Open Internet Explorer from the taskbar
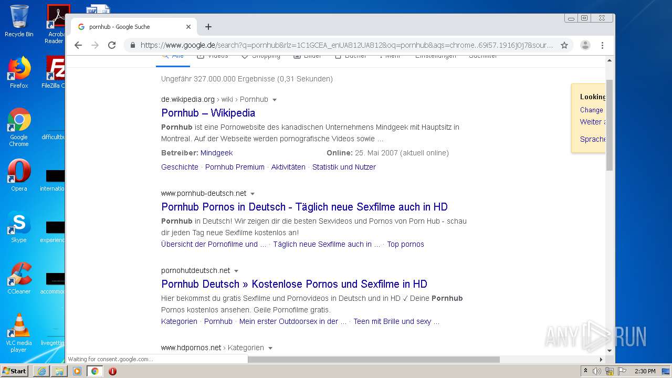Viewport: 672px width, 378px height. pyautogui.click(x=41, y=371)
